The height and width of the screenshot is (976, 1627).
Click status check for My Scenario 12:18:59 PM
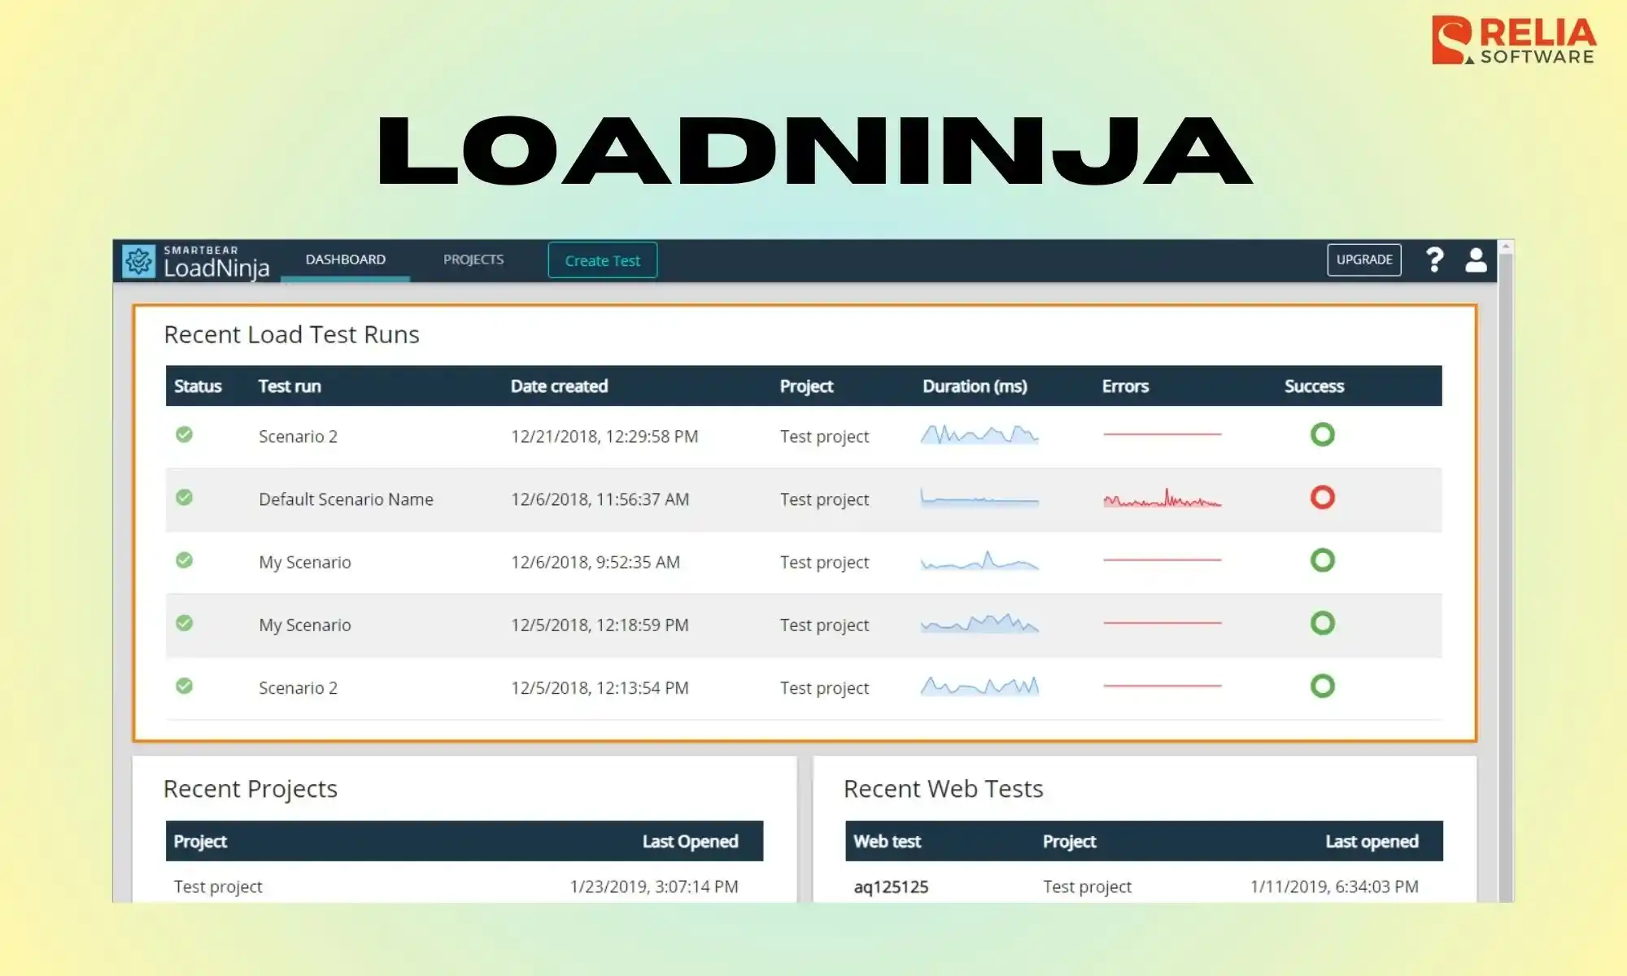[x=185, y=623]
